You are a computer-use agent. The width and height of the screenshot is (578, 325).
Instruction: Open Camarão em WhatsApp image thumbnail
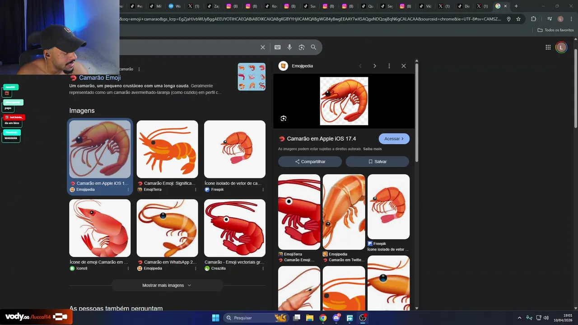[167, 228]
